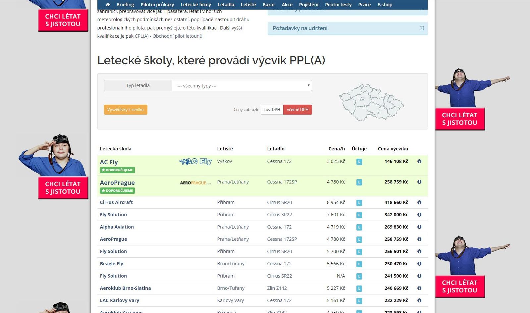Open info icon for 256 501 Kč row
This screenshot has height=313, width=530.
pos(419,251)
